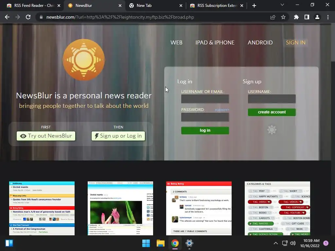Open IPAD & IPHONE navigation item
The image size is (335, 251).
tap(215, 42)
